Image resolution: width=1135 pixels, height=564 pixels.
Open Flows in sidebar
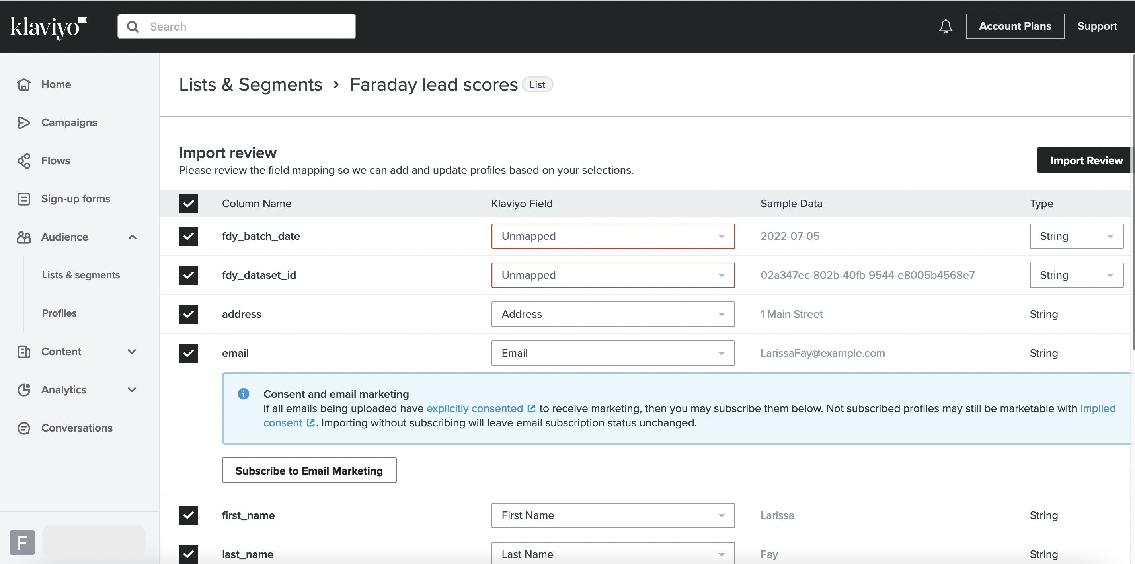click(x=56, y=161)
